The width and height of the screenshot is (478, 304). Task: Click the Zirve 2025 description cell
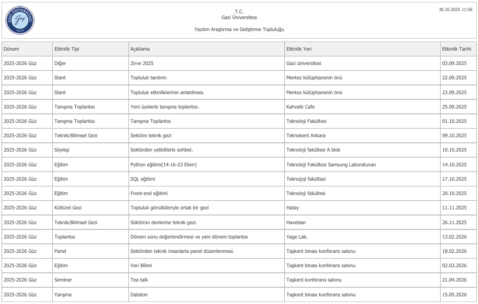pos(142,63)
